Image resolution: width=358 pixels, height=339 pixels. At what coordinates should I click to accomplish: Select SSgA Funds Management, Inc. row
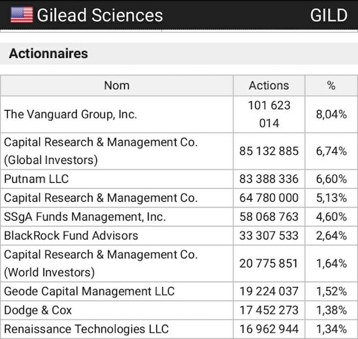179,217
